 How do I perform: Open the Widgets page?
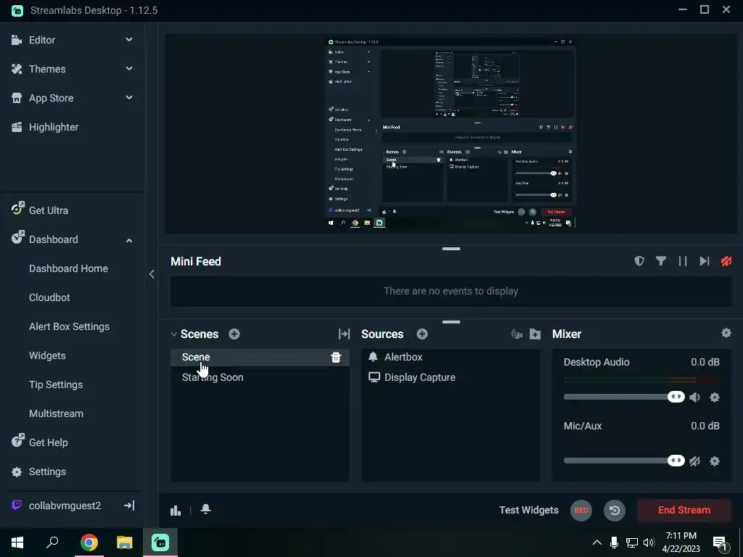click(47, 355)
